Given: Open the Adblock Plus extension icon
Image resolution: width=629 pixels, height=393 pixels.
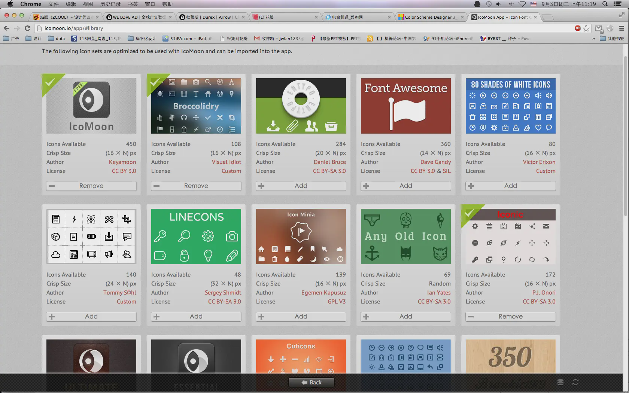Looking at the screenshot, I should [x=578, y=28].
